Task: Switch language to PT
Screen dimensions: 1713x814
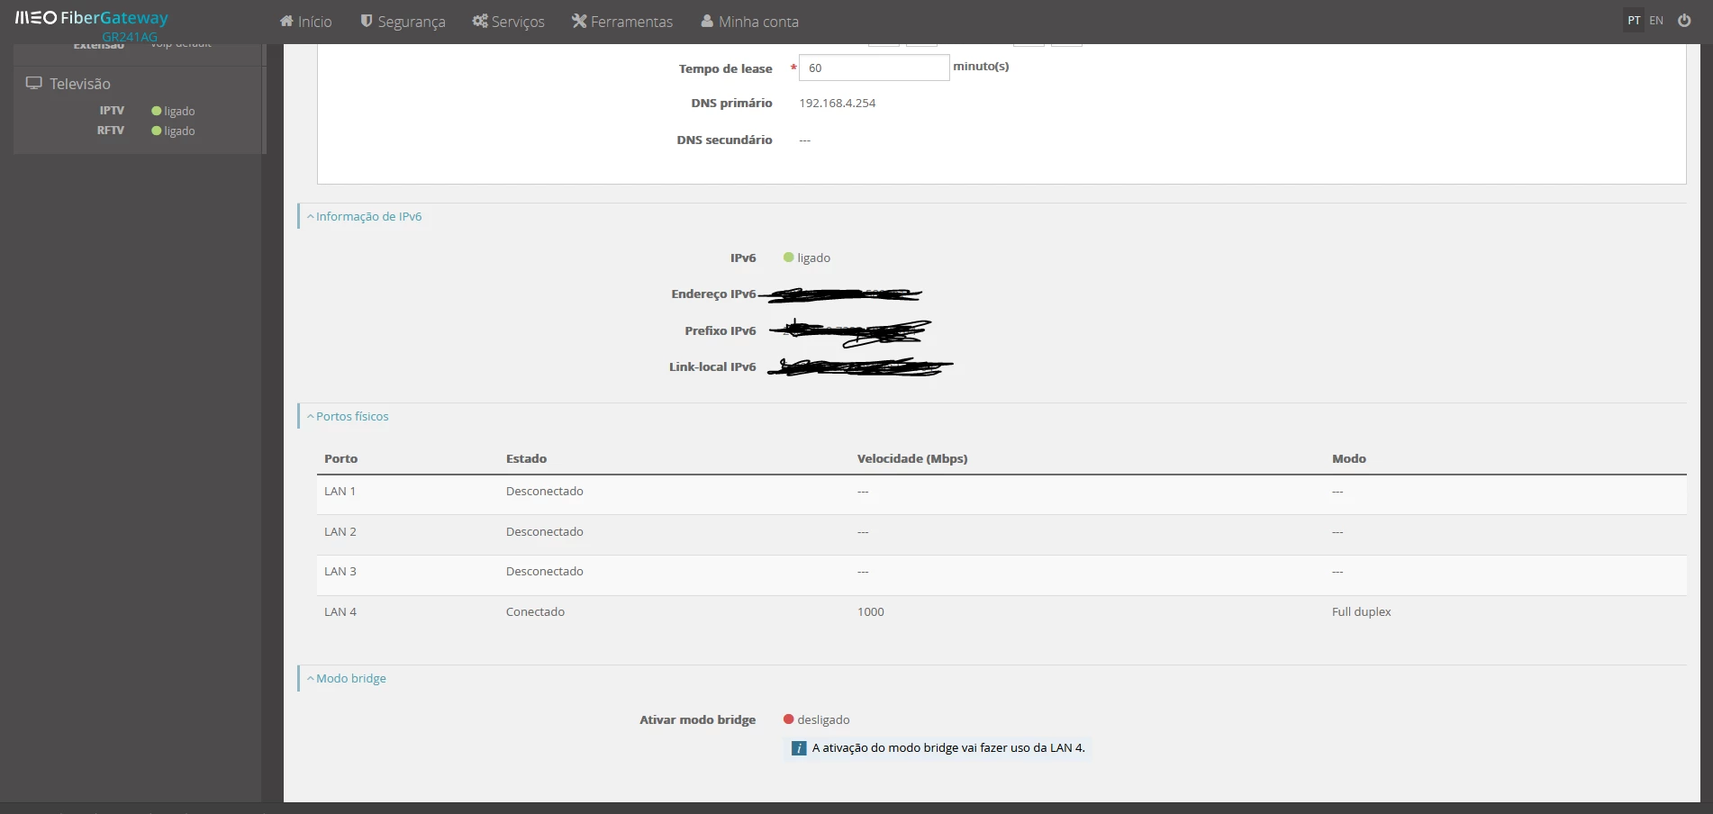Action: pos(1634,20)
